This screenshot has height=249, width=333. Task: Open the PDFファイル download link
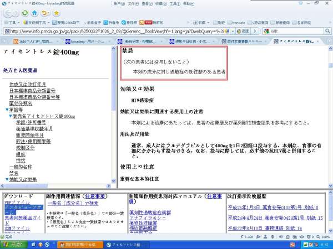(x=17, y=203)
